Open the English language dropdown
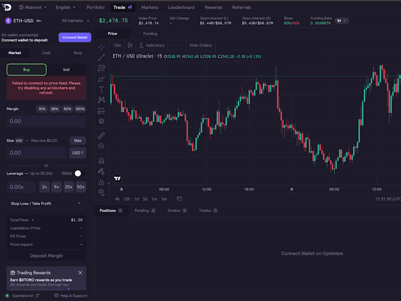This screenshot has width=401, height=301. 66,8
